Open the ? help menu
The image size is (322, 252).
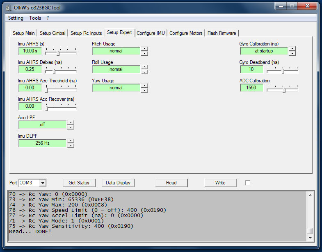(x=48, y=18)
